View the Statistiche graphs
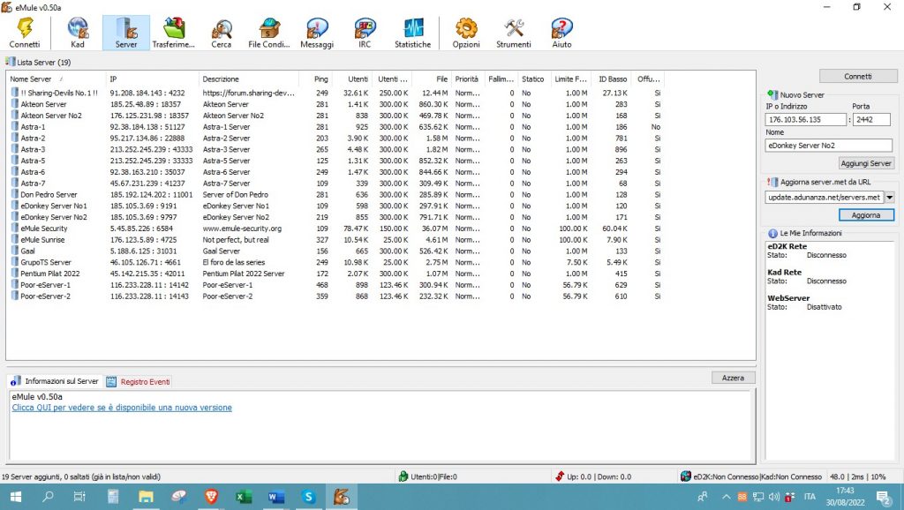Screen dimensions: 904x510 click(x=412, y=28)
